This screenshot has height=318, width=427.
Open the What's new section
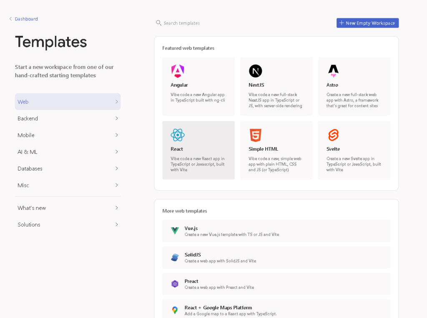(68, 207)
